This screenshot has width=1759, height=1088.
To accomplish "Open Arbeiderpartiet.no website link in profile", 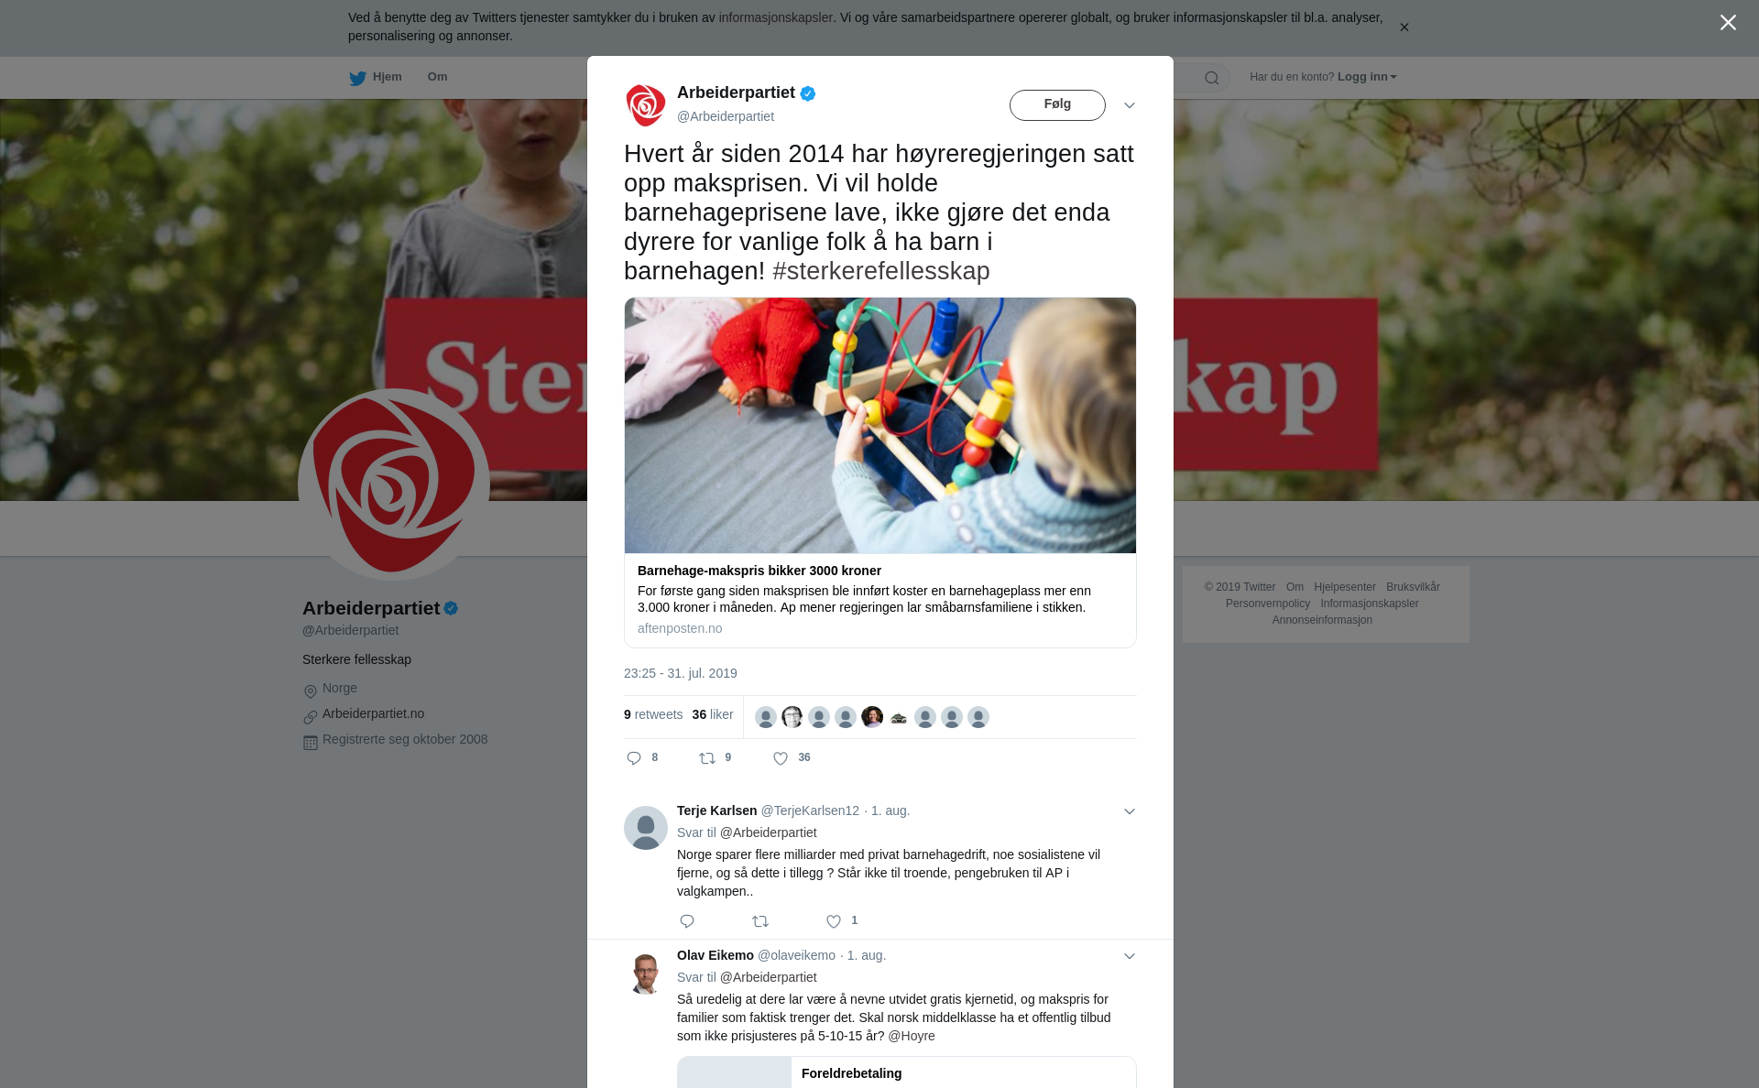I will point(373,713).
